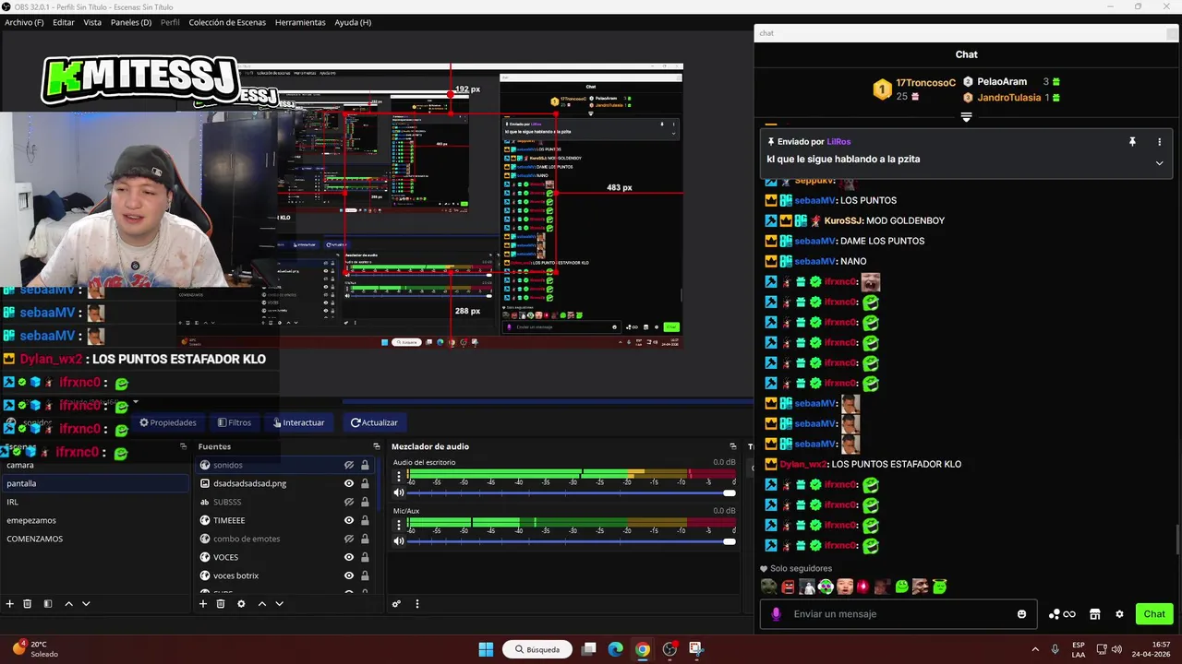The height and width of the screenshot is (664, 1182).
Task: Open Mic/Aux options menu
Action: [399, 524]
